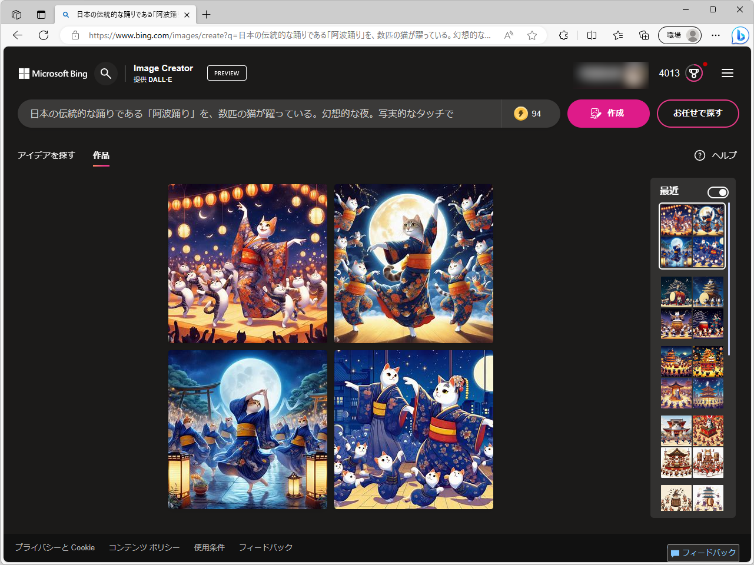
Task: Click the ヘルプ question-mark icon
Action: tap(700, 155)
